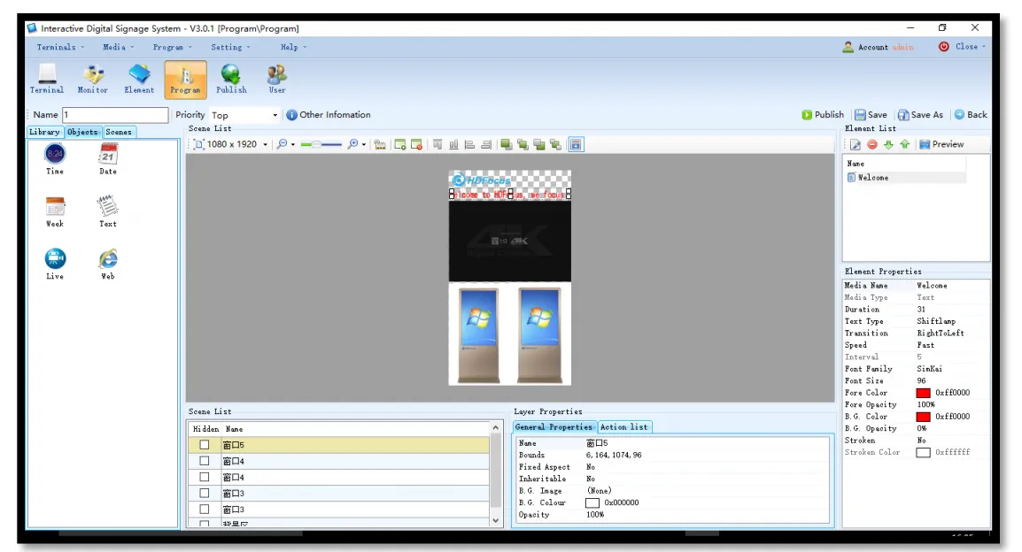The image size is (1022, 552).
Task: Toggle the Hidden checkbox for 窗口5
Action: pos(205,445)
